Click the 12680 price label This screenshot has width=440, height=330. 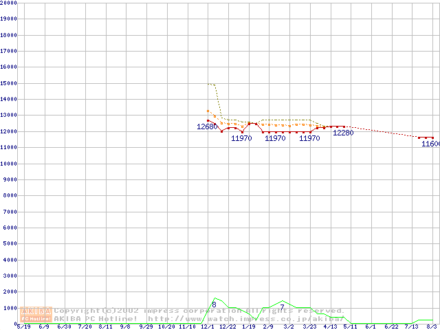pyautogui.click(x=206, y=126)
